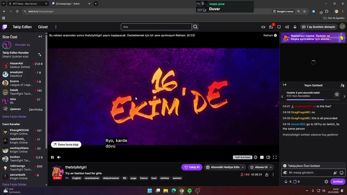347x195 pixels.
Task: Open the Prime loot crown icon
Action: (x=263, y=27)
